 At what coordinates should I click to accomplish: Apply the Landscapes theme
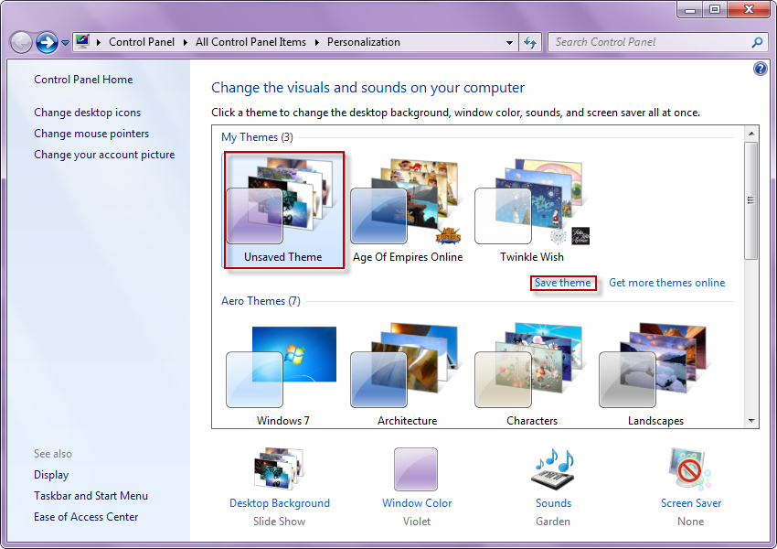coord(655,374)
